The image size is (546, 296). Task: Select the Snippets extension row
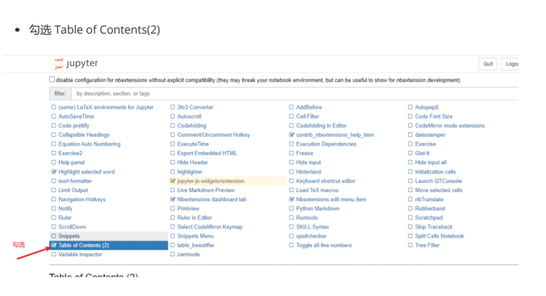109,236
